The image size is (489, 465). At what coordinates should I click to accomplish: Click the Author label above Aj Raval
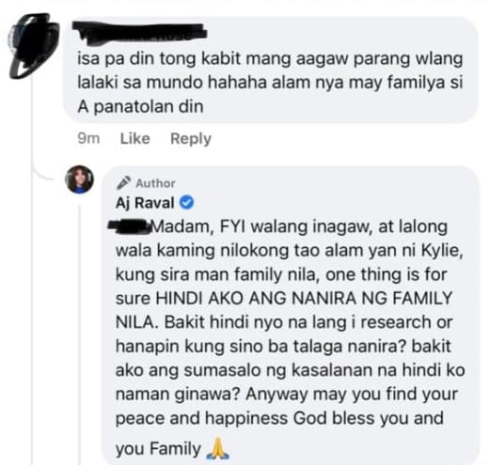coord(155,183)
